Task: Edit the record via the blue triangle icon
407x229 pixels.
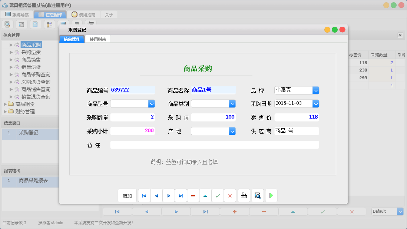Action: pyautogui.click(x=205, y=195)
